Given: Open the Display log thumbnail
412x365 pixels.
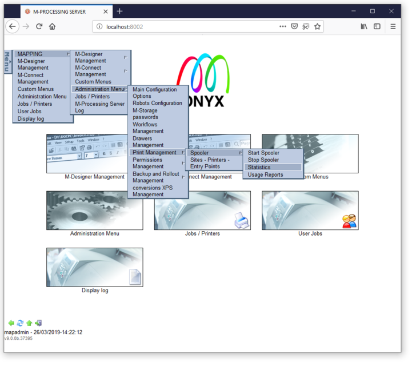Looking at the screenshot, I should pos(95,267).
